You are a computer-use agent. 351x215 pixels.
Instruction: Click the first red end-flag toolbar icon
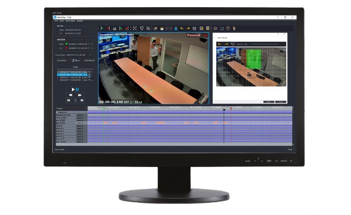tap(108, 28)
